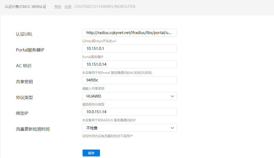
Task: Open the 反馈 feedback link
Action: (68, 7)
